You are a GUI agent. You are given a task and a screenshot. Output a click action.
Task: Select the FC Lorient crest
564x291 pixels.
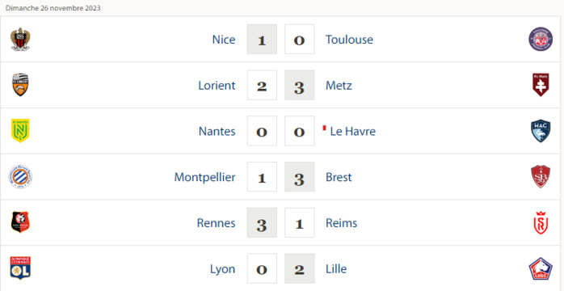(20, 85)
